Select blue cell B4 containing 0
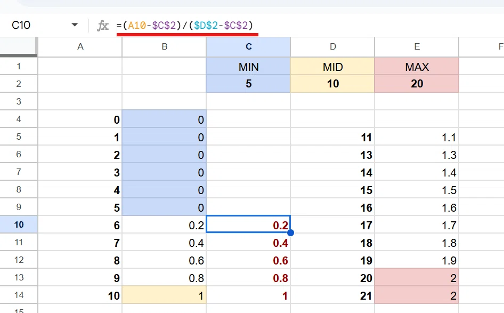504x313 pixels. coord(164,119)
